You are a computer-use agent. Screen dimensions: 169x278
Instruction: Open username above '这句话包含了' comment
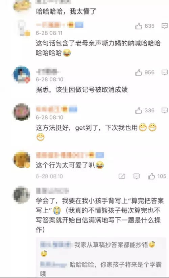(x=59, y=25)
